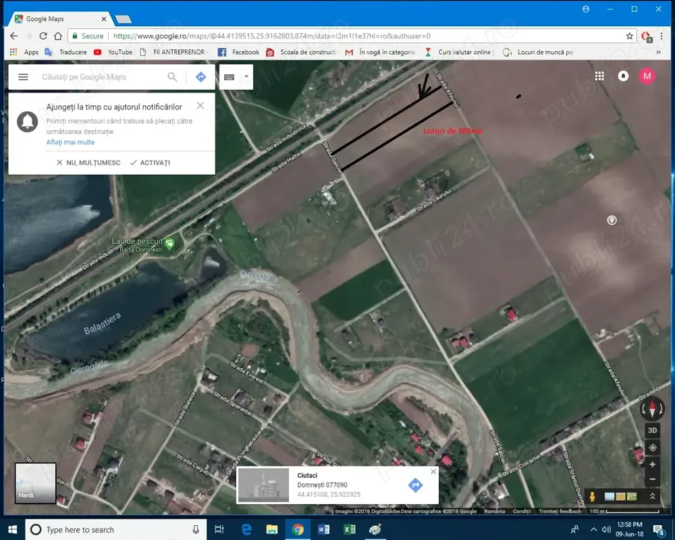Drop the Street View pegman icon

click(x=593, y=497)
